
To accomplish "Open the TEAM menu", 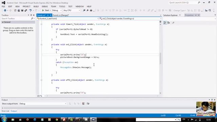I will coord(54,6).
